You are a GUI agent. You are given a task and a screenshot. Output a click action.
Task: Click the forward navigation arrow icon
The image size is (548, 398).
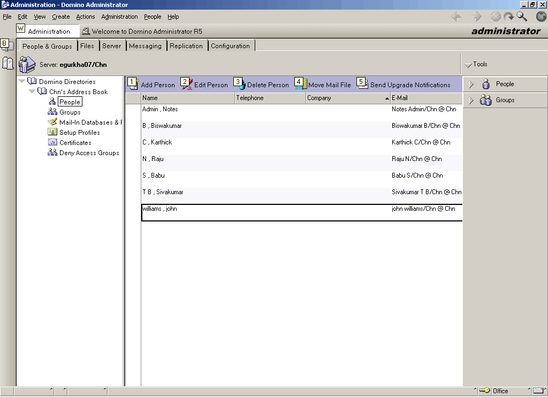click(x=476, y=17)
